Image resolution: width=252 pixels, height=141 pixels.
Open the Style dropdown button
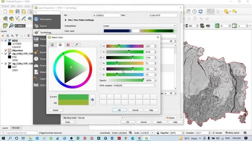tap(69, 122)
